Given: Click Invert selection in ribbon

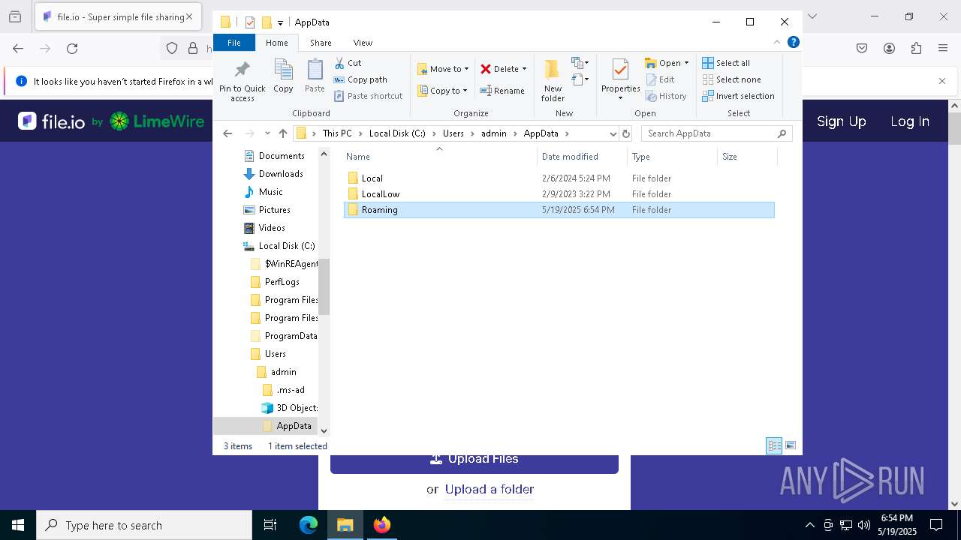Looking at the screenshot, I should coord(738,96).
